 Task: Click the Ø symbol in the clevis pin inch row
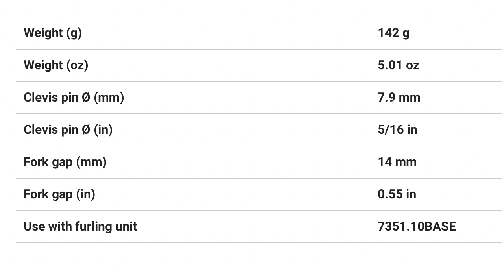(86, 129)
